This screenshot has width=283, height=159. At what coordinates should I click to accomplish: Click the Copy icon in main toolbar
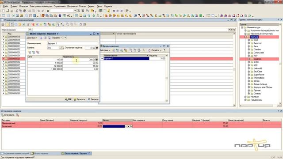21,11
